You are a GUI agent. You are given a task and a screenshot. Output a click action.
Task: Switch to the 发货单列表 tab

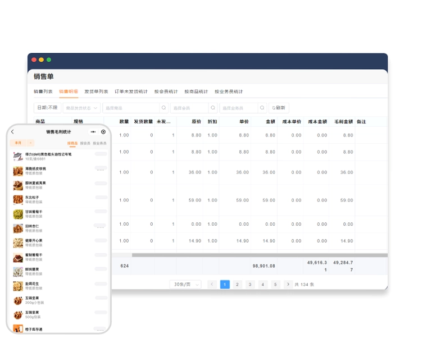pos(96,92)
